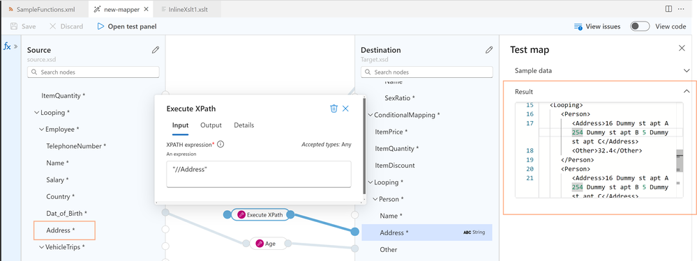
Task: Select TelephoneNumber source node
Action: (77, 146)
